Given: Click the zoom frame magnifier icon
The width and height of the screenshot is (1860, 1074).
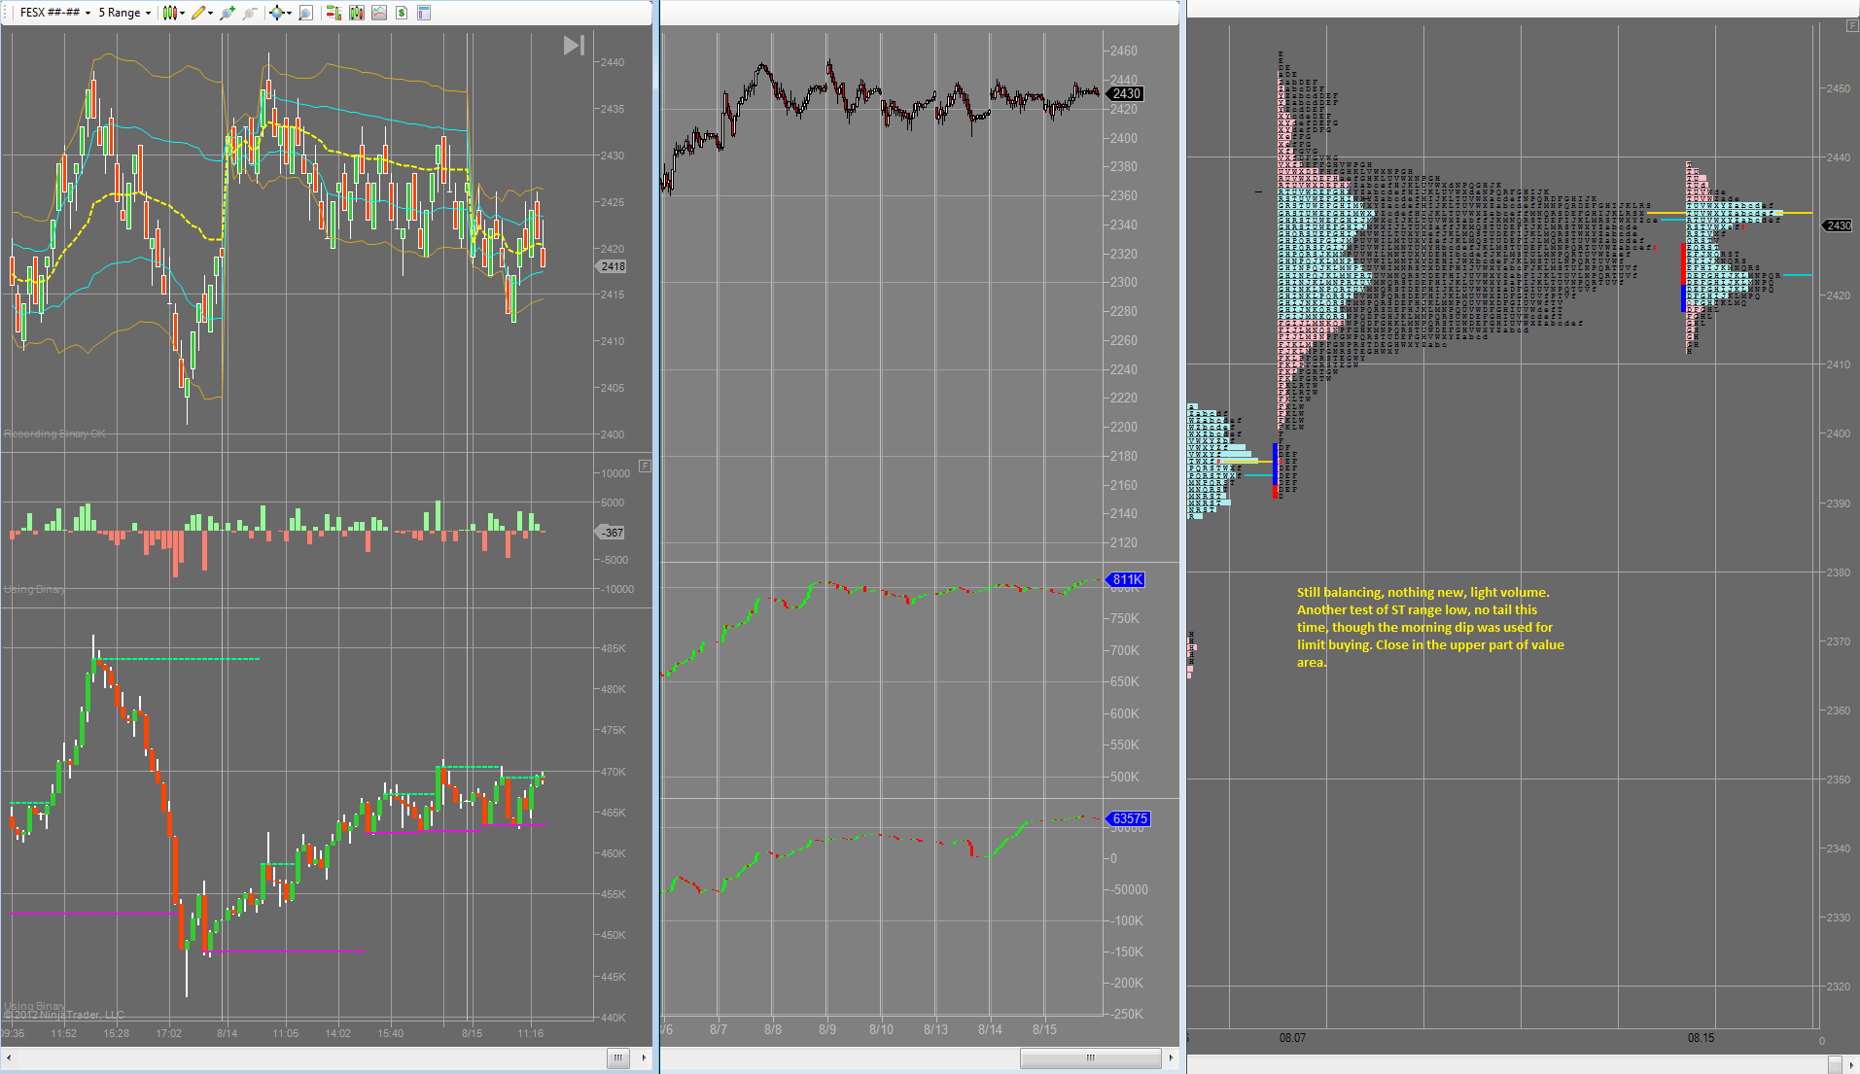Looking at the screenshot, I should (x=305, y=13).
